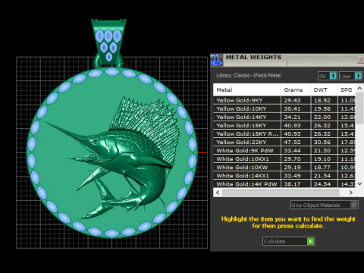The height and width of the screenshot is (273, 364).
Task: Sort by the Grams column header
Action: click(x=296, y=89)
